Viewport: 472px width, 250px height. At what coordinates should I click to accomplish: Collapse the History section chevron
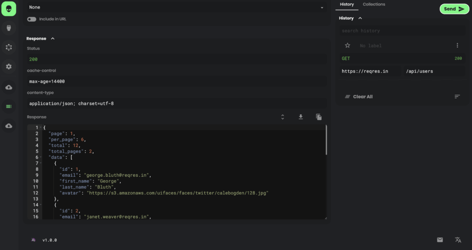pos(360,18)
